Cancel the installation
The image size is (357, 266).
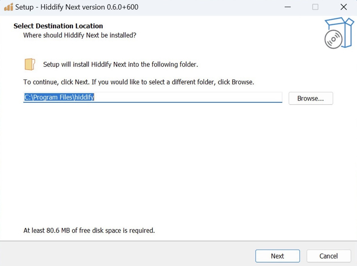click(328, 256)
